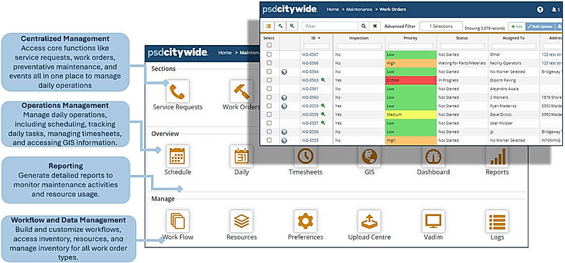Viewport: 565px width, 263px height.
Task: Open the help question mark icon
Action: point(540,10)
